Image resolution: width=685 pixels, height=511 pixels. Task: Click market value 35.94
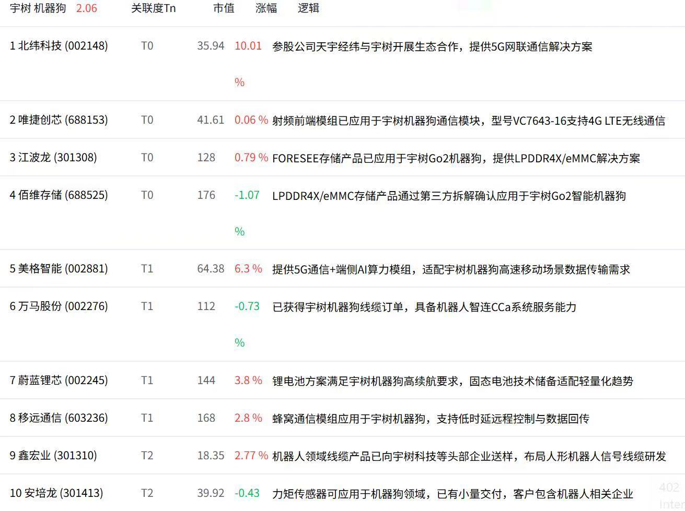click(211, 46)
